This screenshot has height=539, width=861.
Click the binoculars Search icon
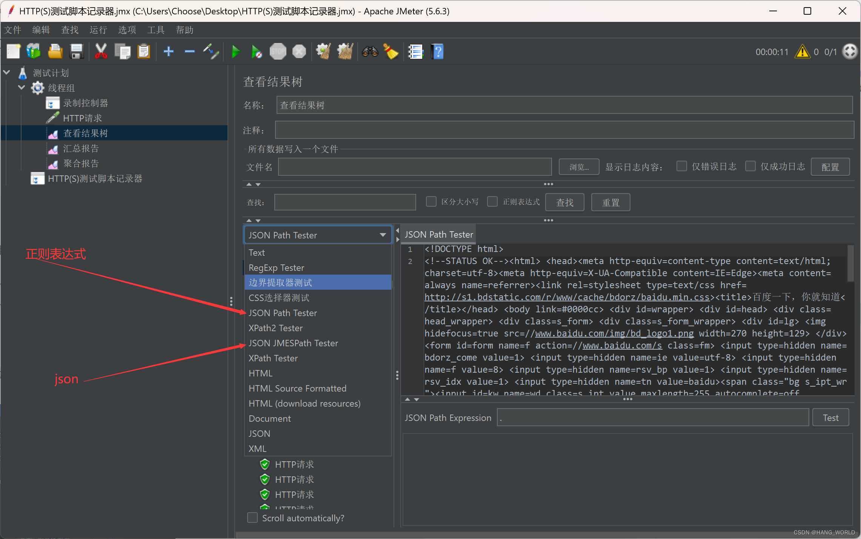pyautogui.click(x=370, y=52)
